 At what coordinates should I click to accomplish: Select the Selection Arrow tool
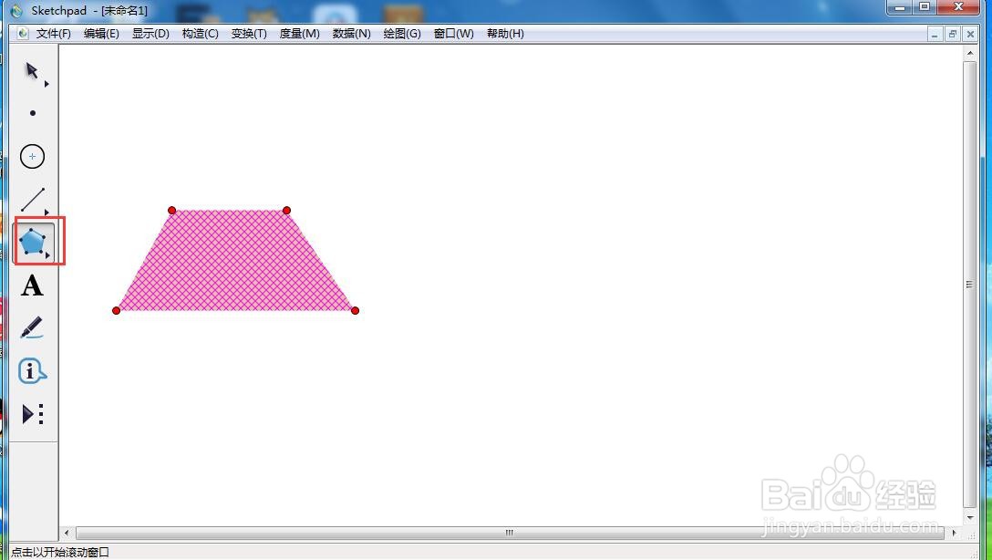[32, 70]
